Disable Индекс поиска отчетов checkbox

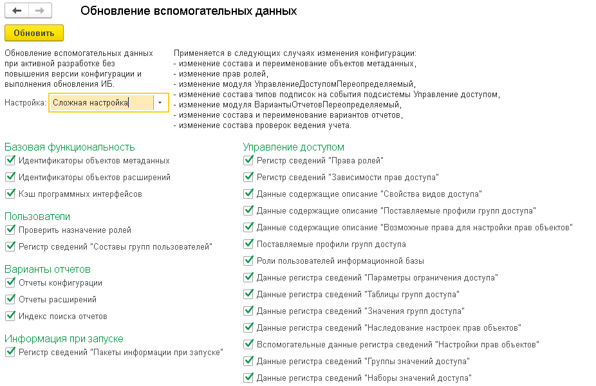click(10, 316)
